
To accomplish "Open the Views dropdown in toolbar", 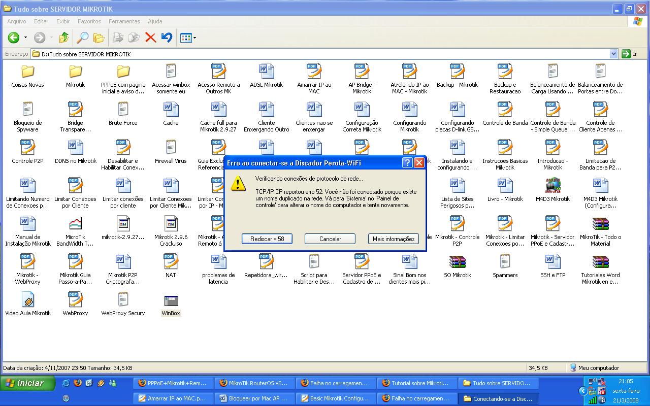I will (188, 38).
